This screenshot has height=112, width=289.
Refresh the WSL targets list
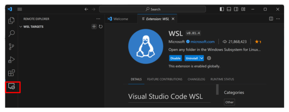[x=101, y=27]
